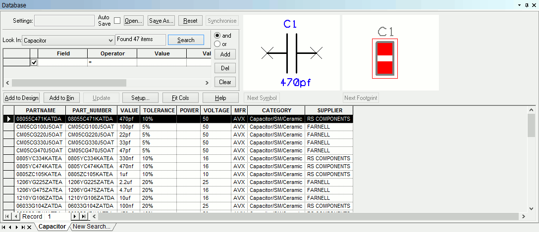Select the Capacitor tab
The width and height of the screenshot is (539, 232).
(x=52, y=227)
